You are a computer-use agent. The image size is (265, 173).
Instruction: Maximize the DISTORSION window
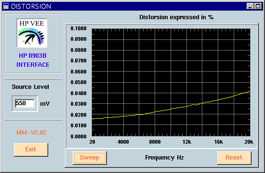[x=258, y=6]
